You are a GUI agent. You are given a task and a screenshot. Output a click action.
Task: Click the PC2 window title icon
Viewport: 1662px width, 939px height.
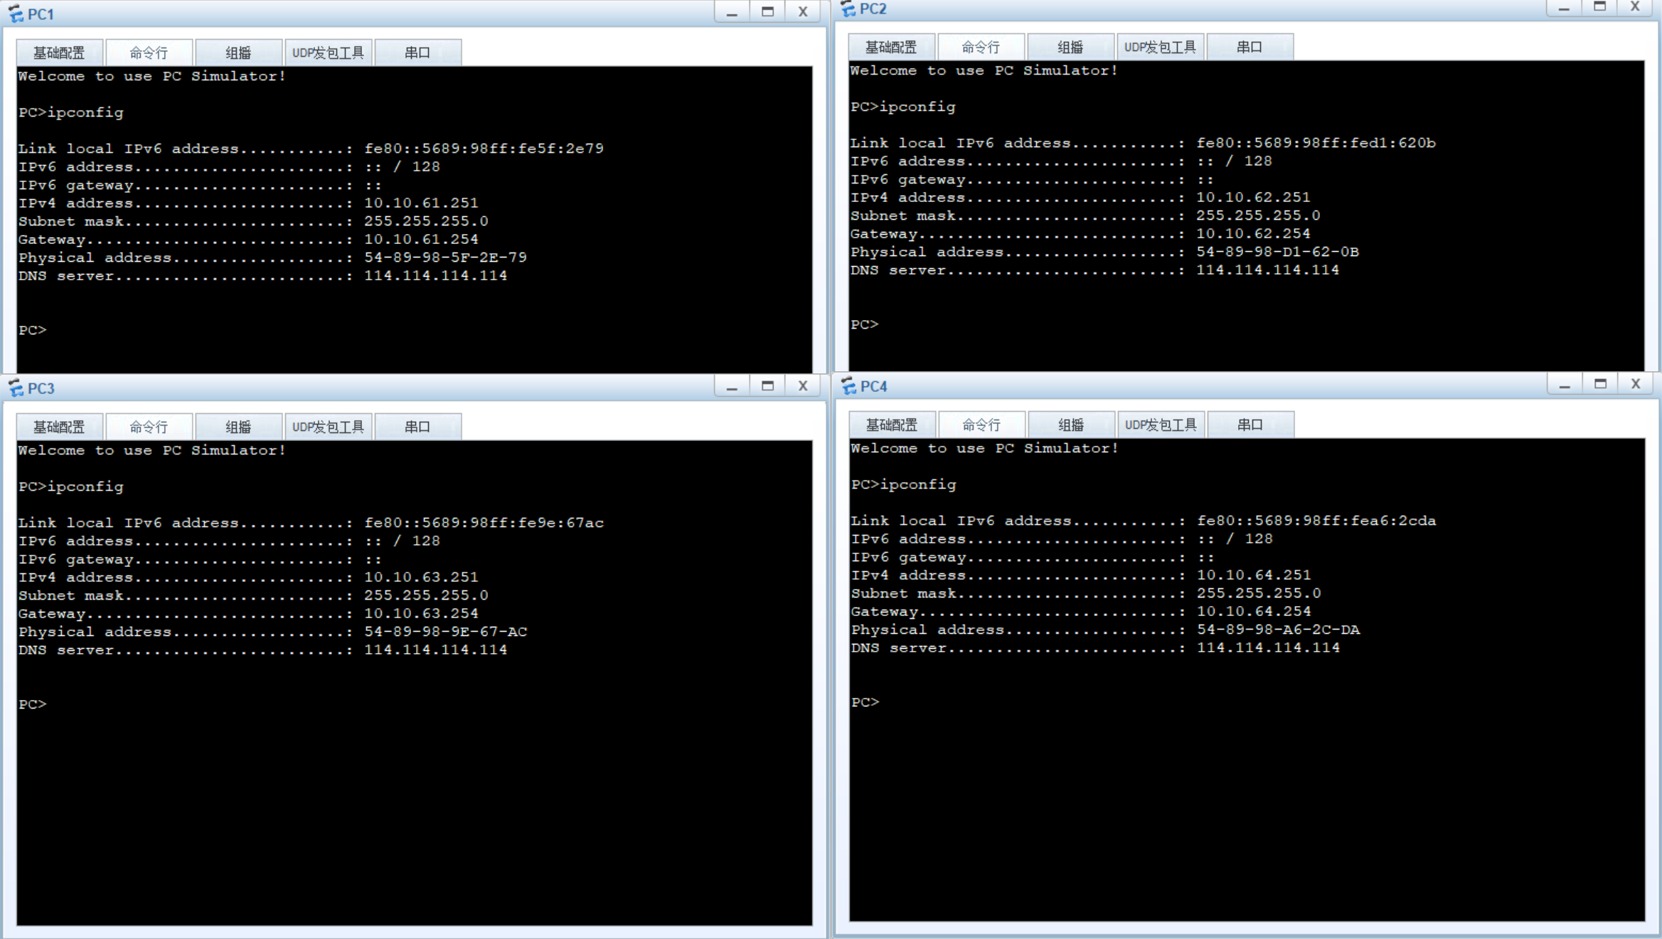[848, 9]
